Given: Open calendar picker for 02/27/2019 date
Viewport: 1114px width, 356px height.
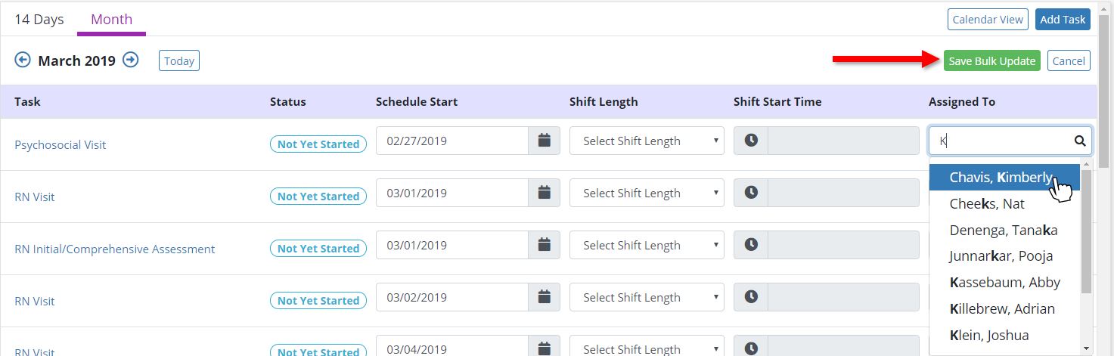Looking at the screenshot, I should (x=544, y=141).
